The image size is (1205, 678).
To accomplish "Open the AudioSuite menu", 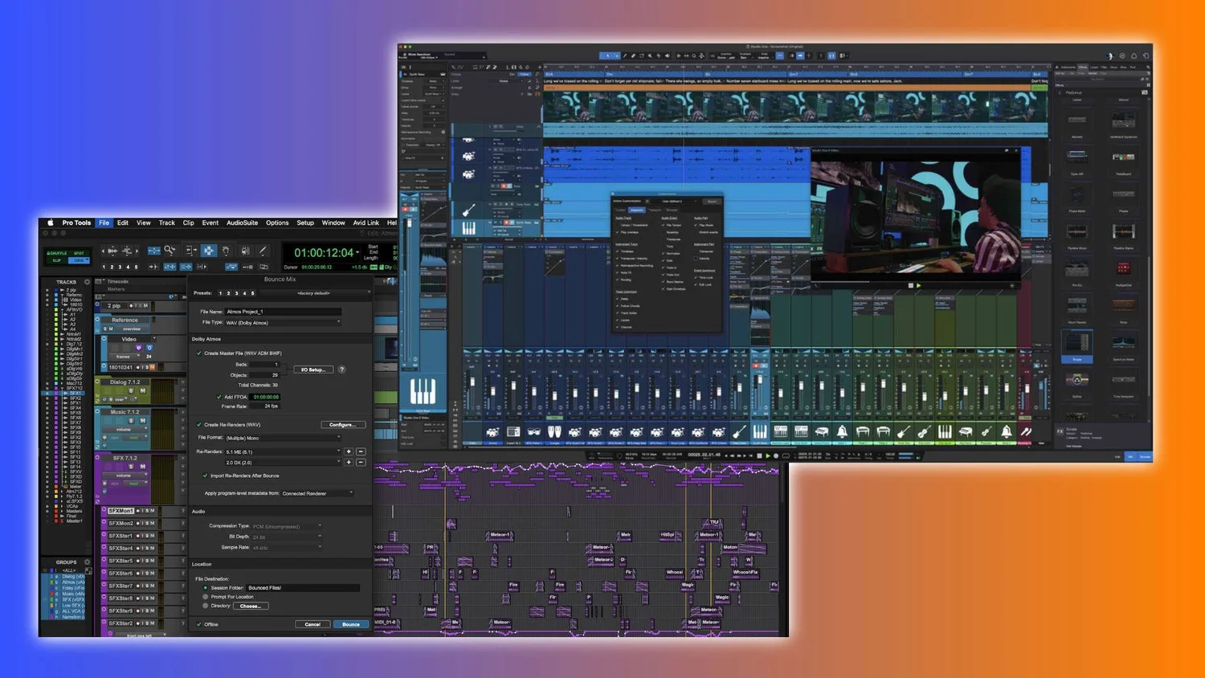I will point(242,223).
